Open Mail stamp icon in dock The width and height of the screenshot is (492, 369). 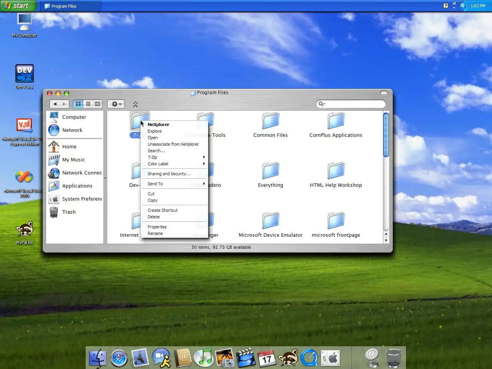coord(140,358)
